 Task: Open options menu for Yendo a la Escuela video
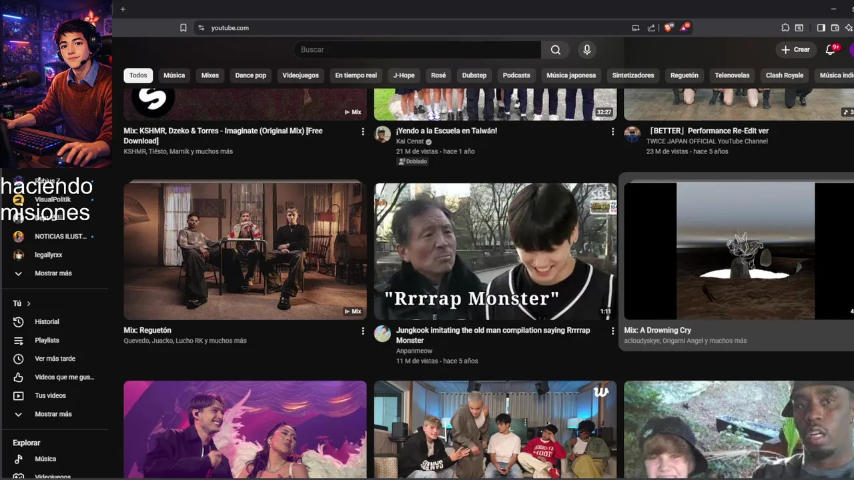click(x=612, y=132)
